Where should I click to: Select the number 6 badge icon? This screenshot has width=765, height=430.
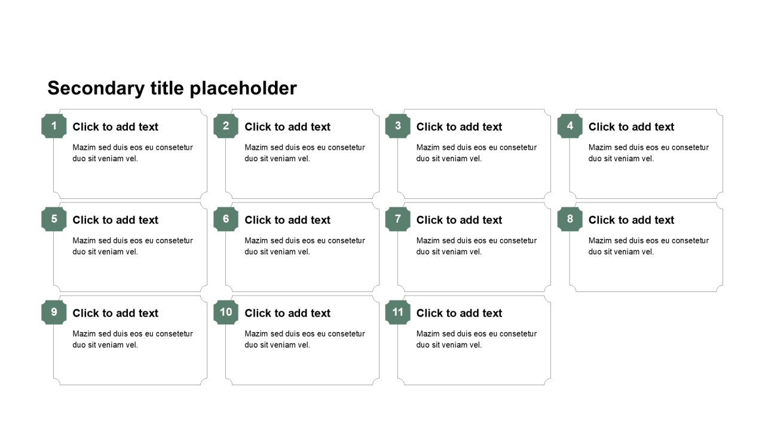pyautogui.click(x=226, y=219)
